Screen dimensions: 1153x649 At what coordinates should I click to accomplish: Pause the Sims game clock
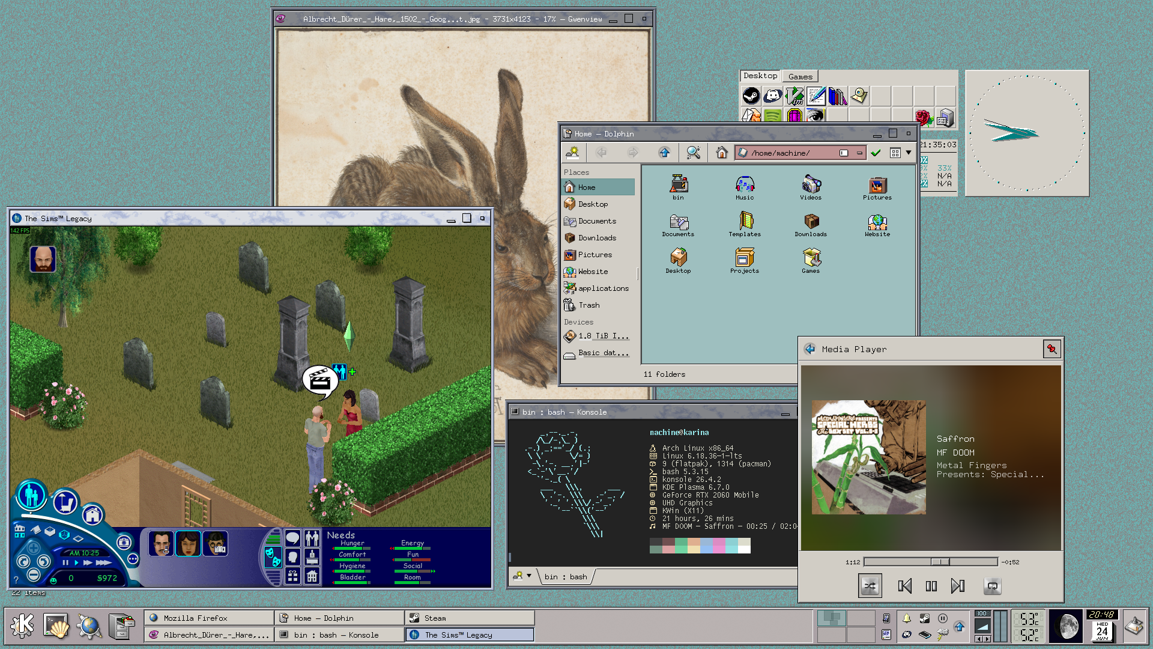click(65, 563)
